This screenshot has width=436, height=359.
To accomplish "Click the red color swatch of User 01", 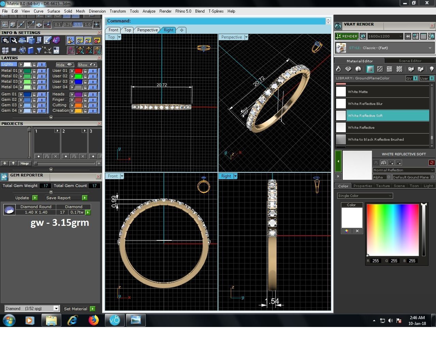I will click(78, 71).
